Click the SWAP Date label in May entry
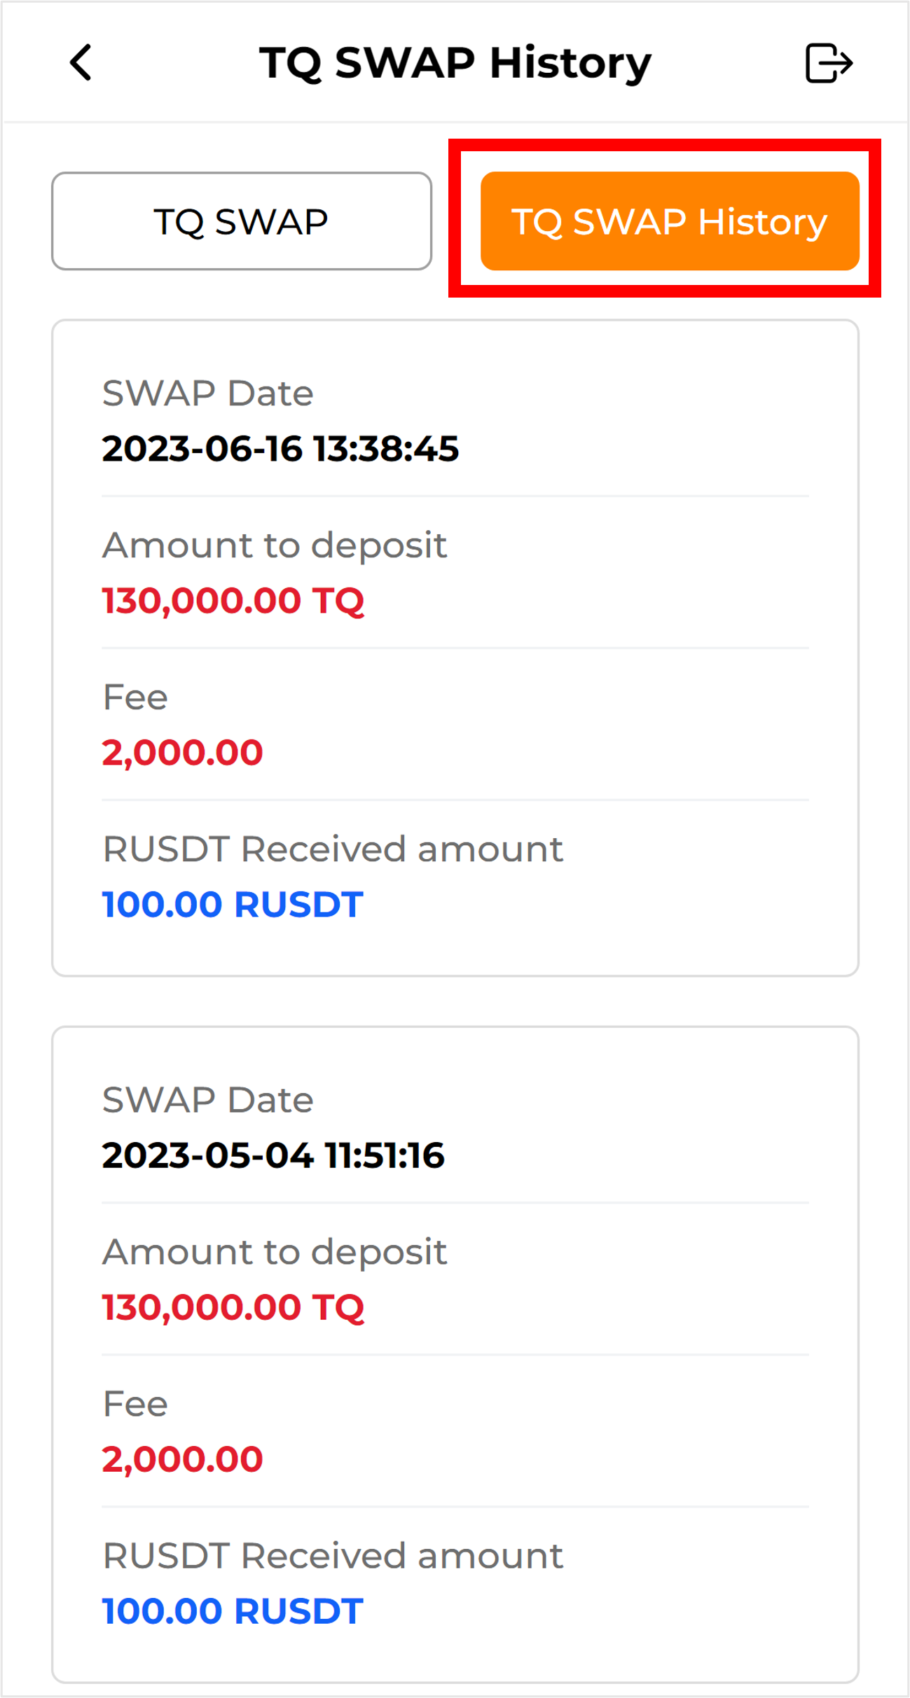Viewport: 910px width, 1698px height. click(x=207, y=1100)
